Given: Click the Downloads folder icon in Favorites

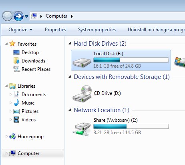Looking at the screenshot, I should (x=16, y=61).
